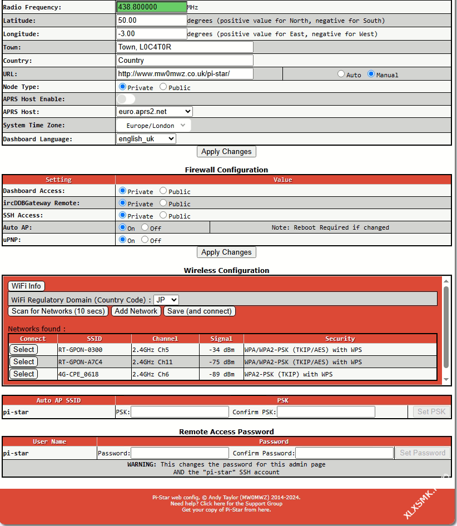457x526 pixels.
Task: Click the Radio Frequency field
Action: click(x=152, y=7)
